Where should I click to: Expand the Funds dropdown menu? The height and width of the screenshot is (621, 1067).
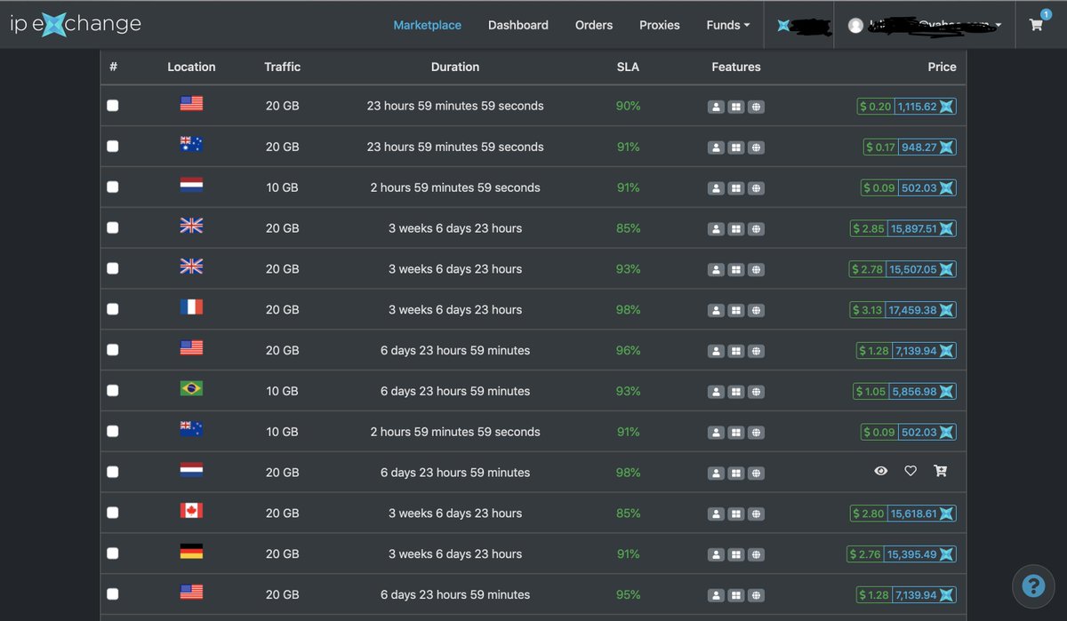tap(727, 25)
